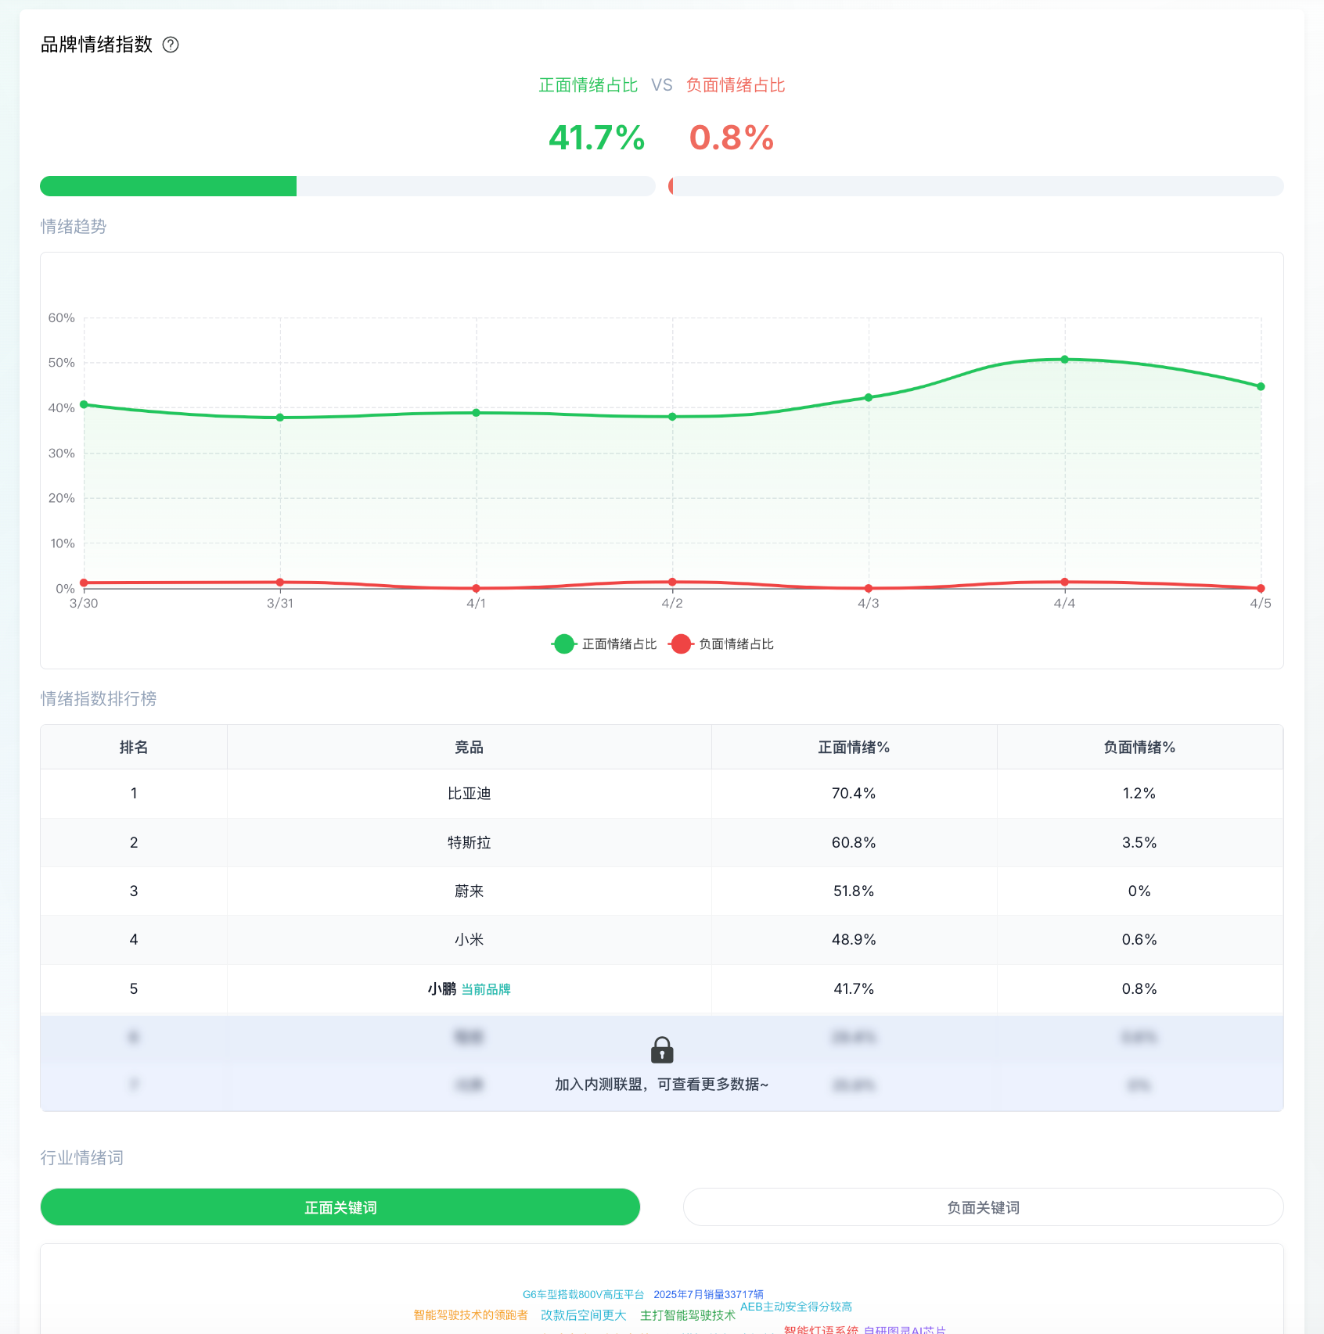The image size is (1324, 1334).
Task: Click the large 0.8% negative share value
Action: click(732, 138)
